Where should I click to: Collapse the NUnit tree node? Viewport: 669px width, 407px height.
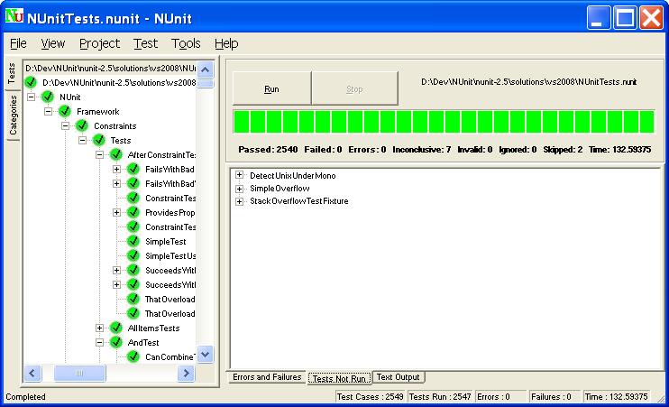[32, 97]
